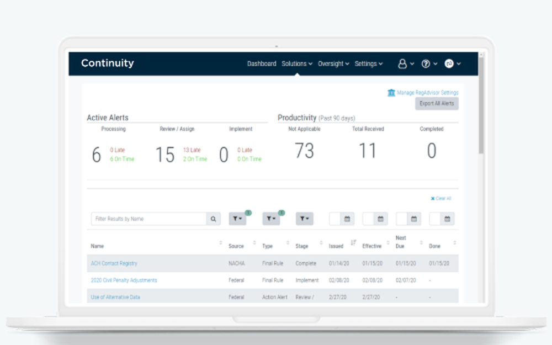Open the ACH Contact Registry alert

point(114,264)
